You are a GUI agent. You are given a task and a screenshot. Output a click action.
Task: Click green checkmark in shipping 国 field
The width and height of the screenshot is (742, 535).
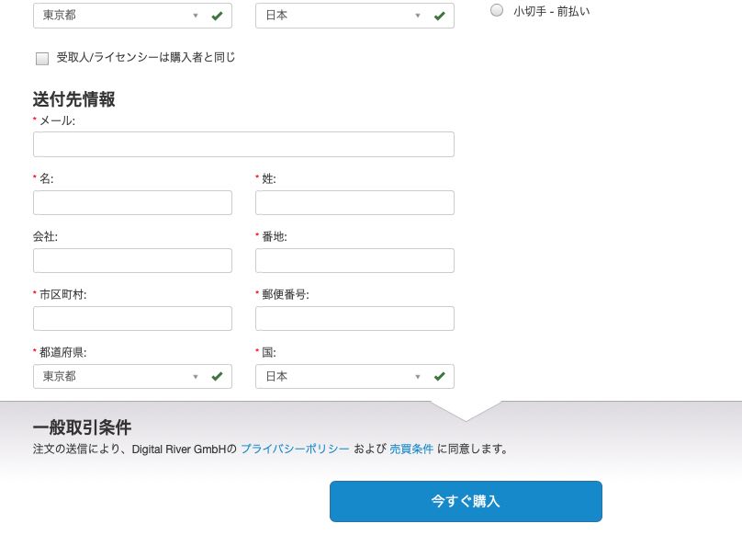[439, 376]
